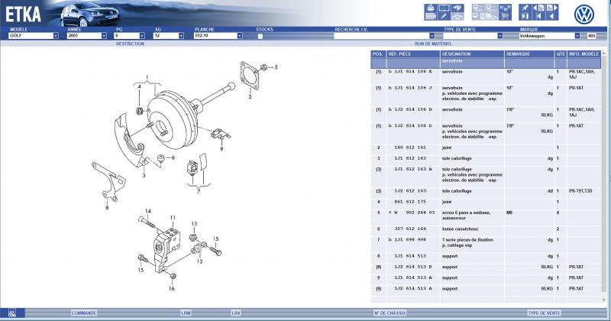The image size is (611, 321).
Task: Open the Modèle dropdown showing GOLF
Action: coord(56,36)
